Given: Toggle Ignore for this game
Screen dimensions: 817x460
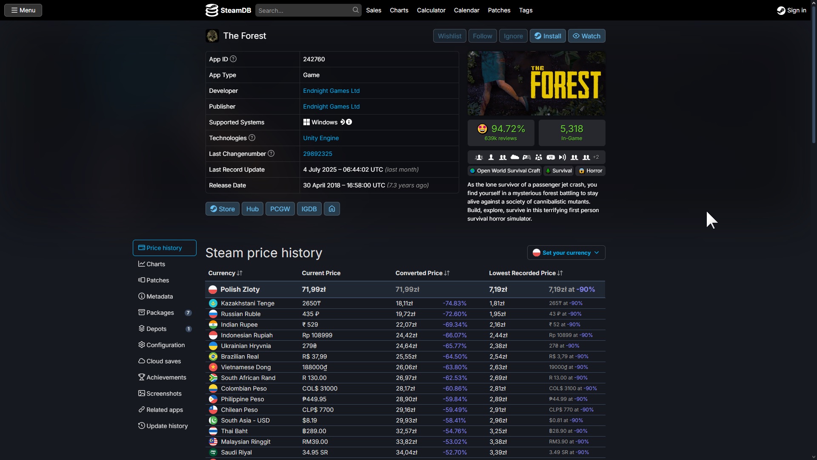Looking at the screenshot, I should 513,36.
